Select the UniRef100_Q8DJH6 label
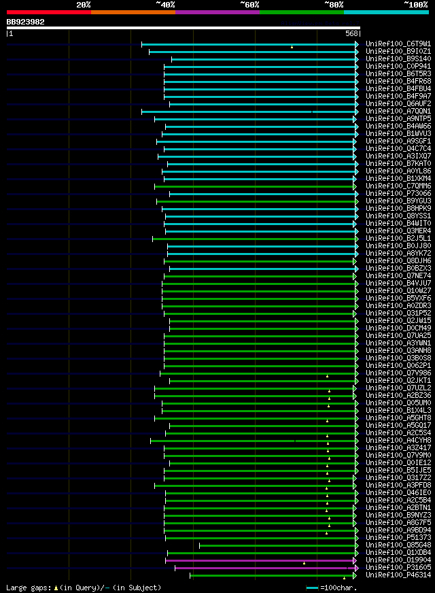Screen dimensions: 435x593 coord(398,261)
